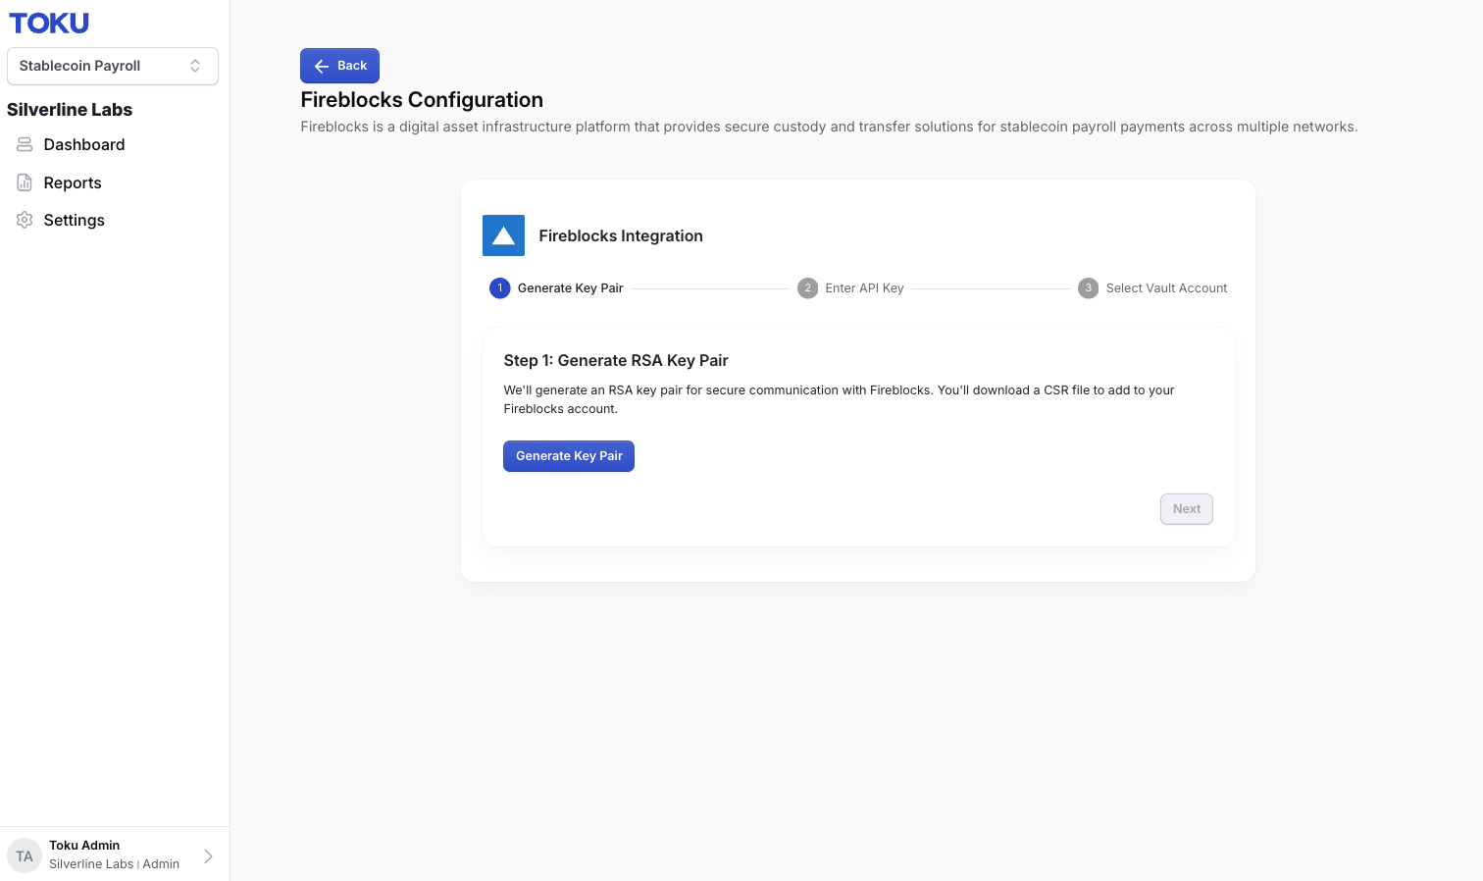Click the TA user avatar
Image resolution: width=1483 pixels, height=881 pixels.
(25, 856)
